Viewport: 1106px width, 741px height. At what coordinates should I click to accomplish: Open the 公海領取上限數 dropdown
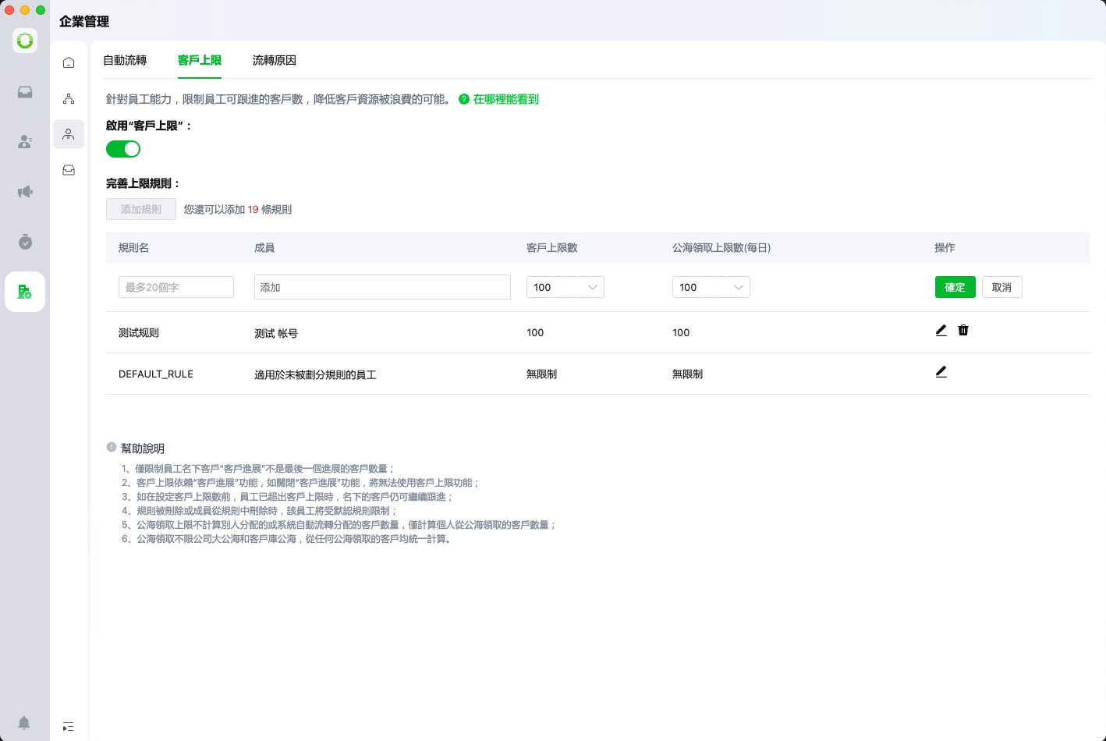click(x=711, y=287)
